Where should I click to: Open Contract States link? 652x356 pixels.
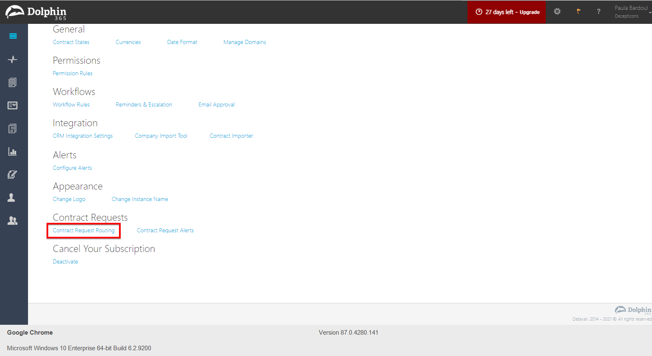tap(71, 42)
